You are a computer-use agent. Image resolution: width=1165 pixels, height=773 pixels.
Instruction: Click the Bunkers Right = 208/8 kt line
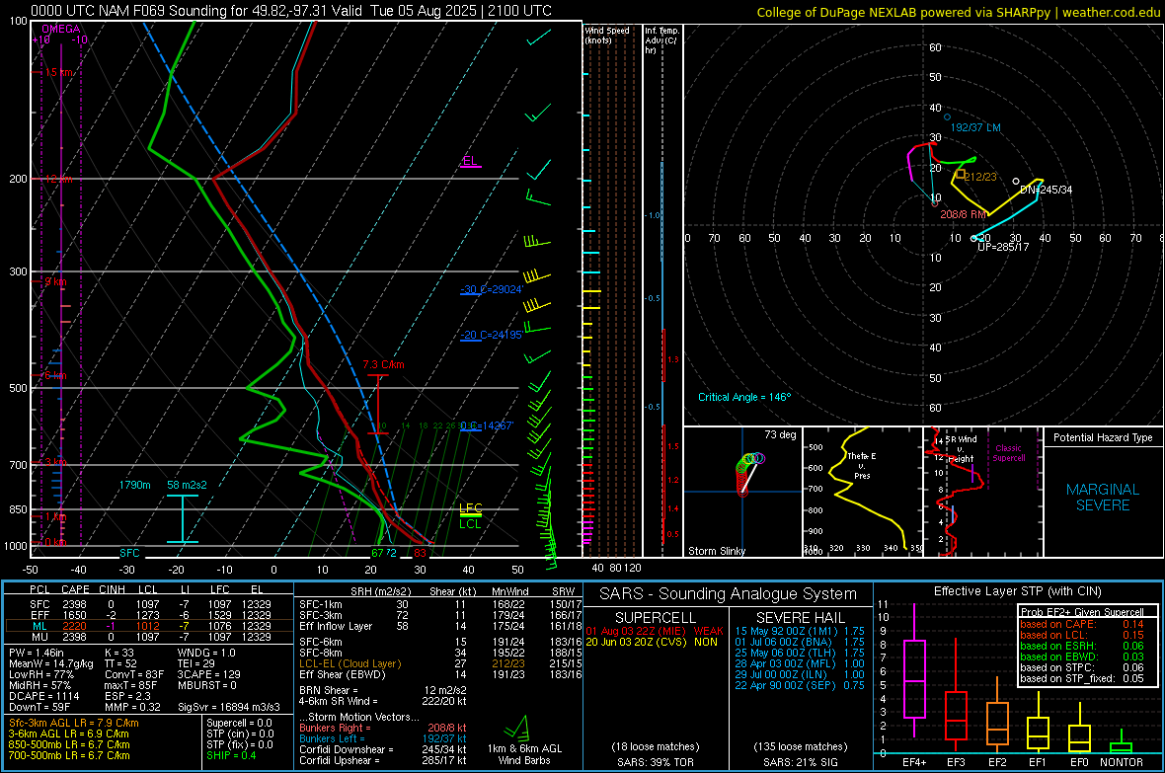383,728
